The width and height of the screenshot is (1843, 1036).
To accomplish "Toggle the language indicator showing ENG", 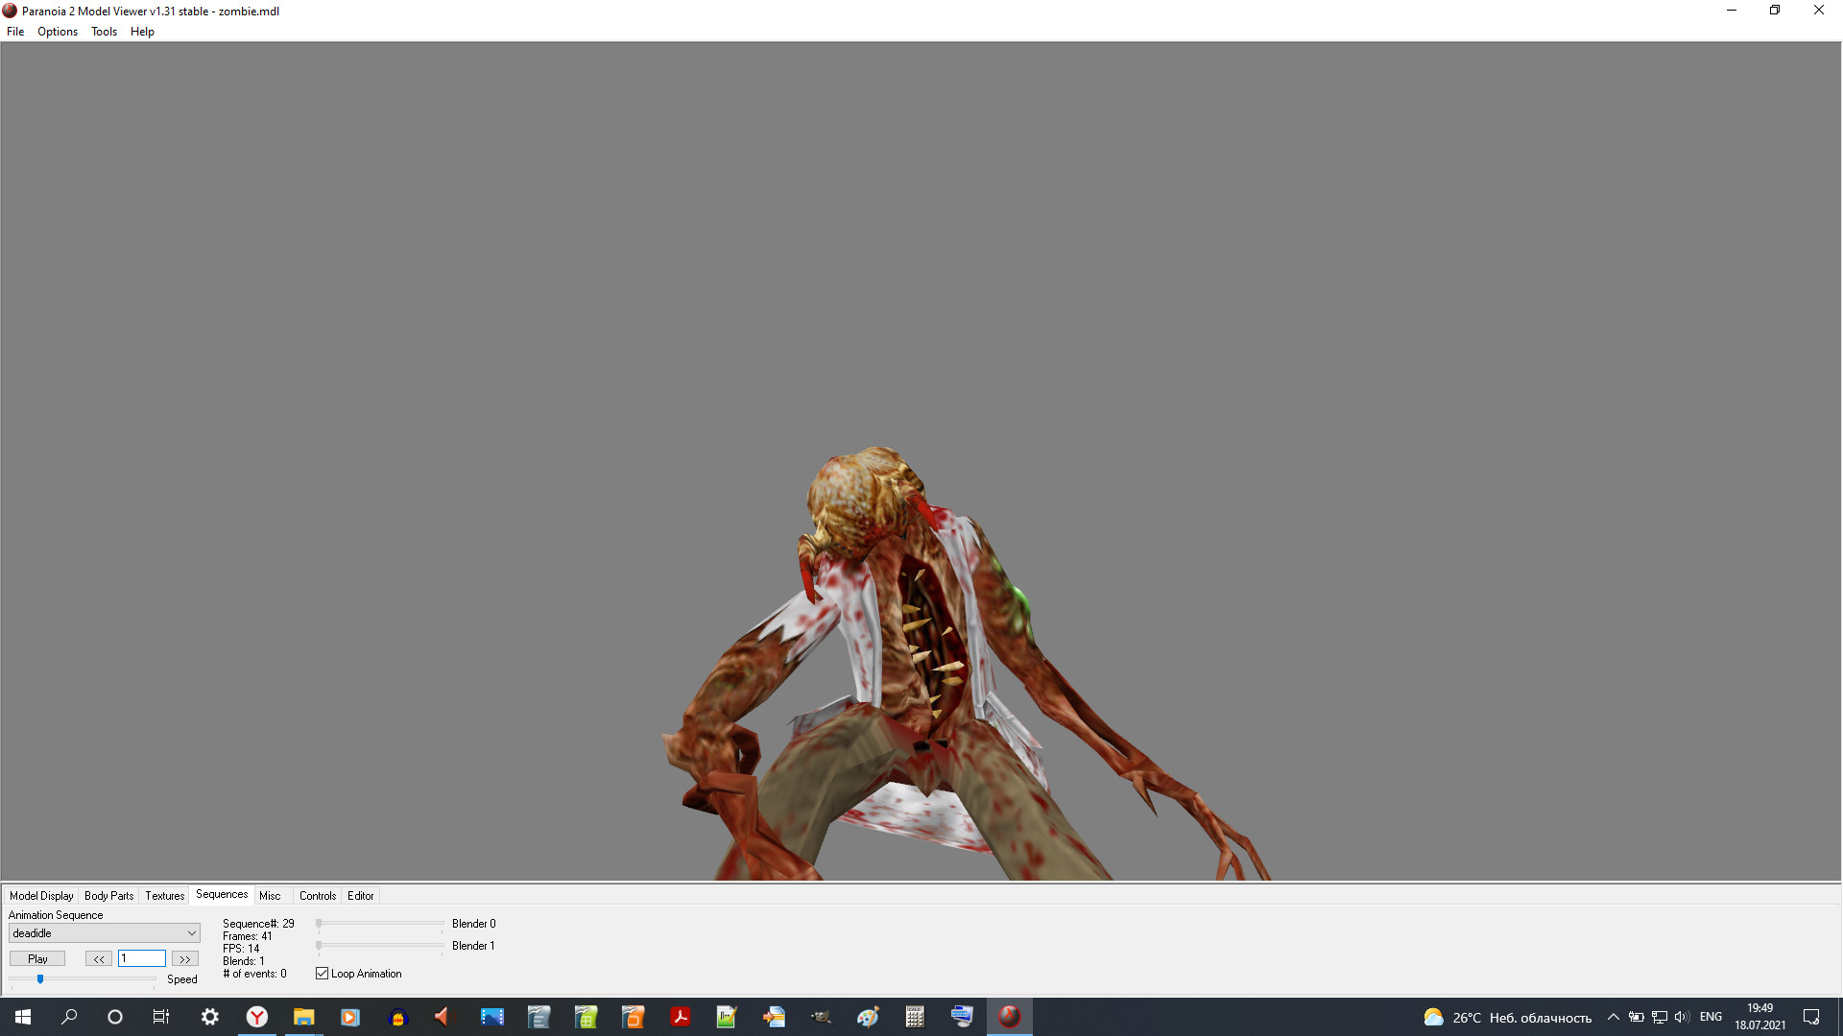I will click(1711, 1016).
